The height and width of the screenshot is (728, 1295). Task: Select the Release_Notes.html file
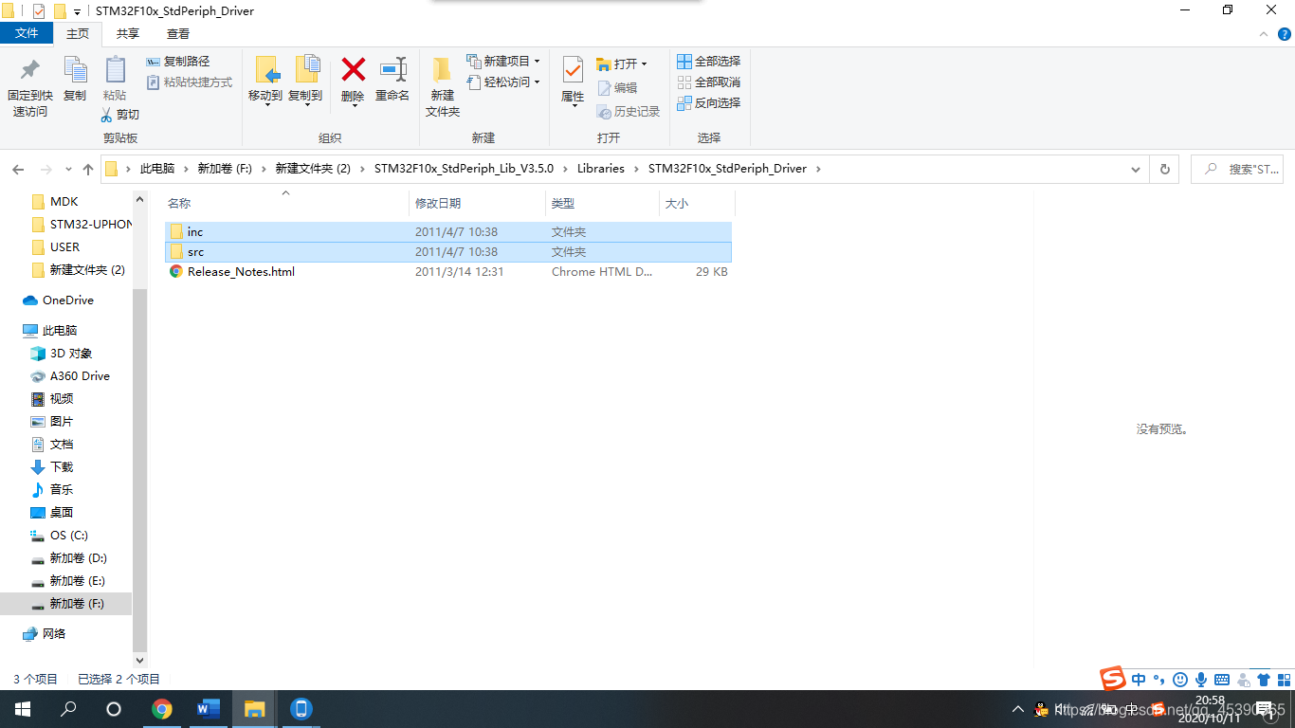coord(448,272)
